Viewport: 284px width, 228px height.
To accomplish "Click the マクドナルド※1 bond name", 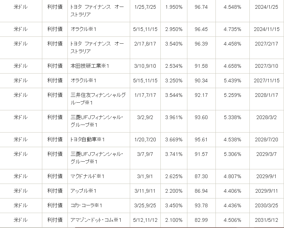I will [87, 176].
